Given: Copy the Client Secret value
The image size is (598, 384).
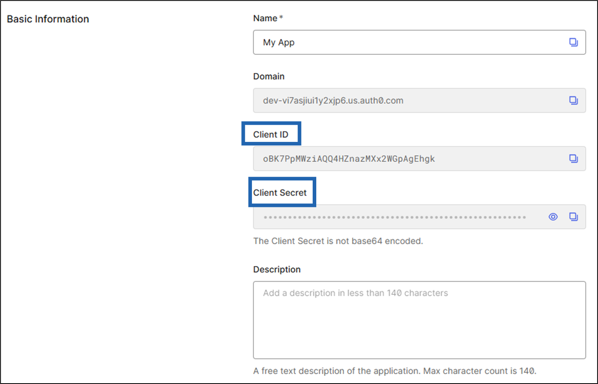Looking at the screenshot, I should click(x=573, y=217).
